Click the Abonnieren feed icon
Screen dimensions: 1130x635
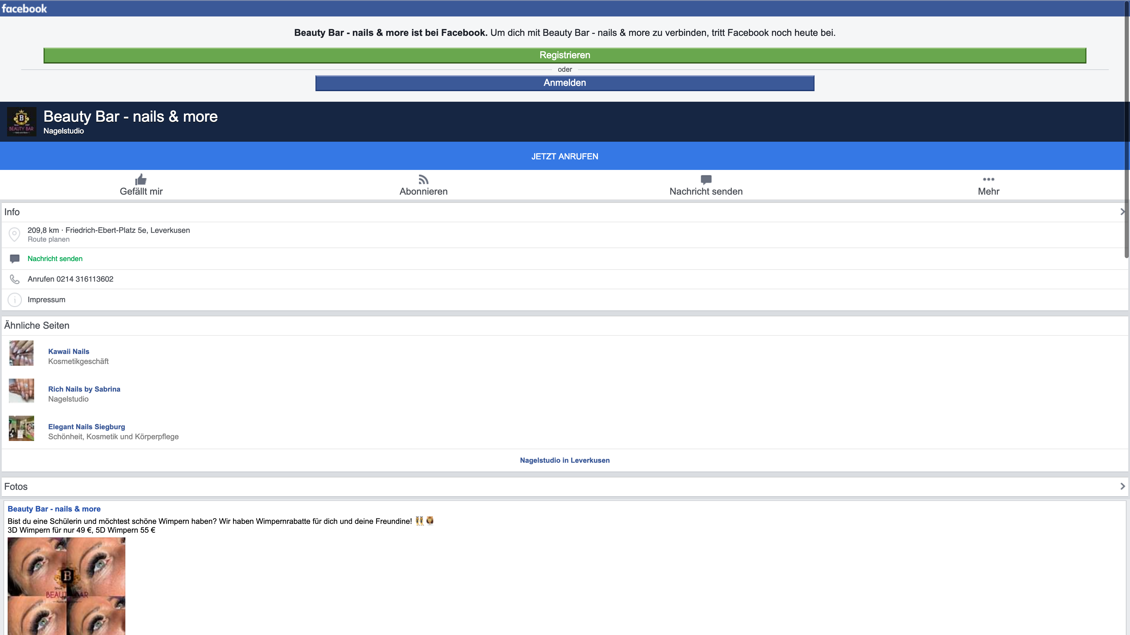point(423,179)
